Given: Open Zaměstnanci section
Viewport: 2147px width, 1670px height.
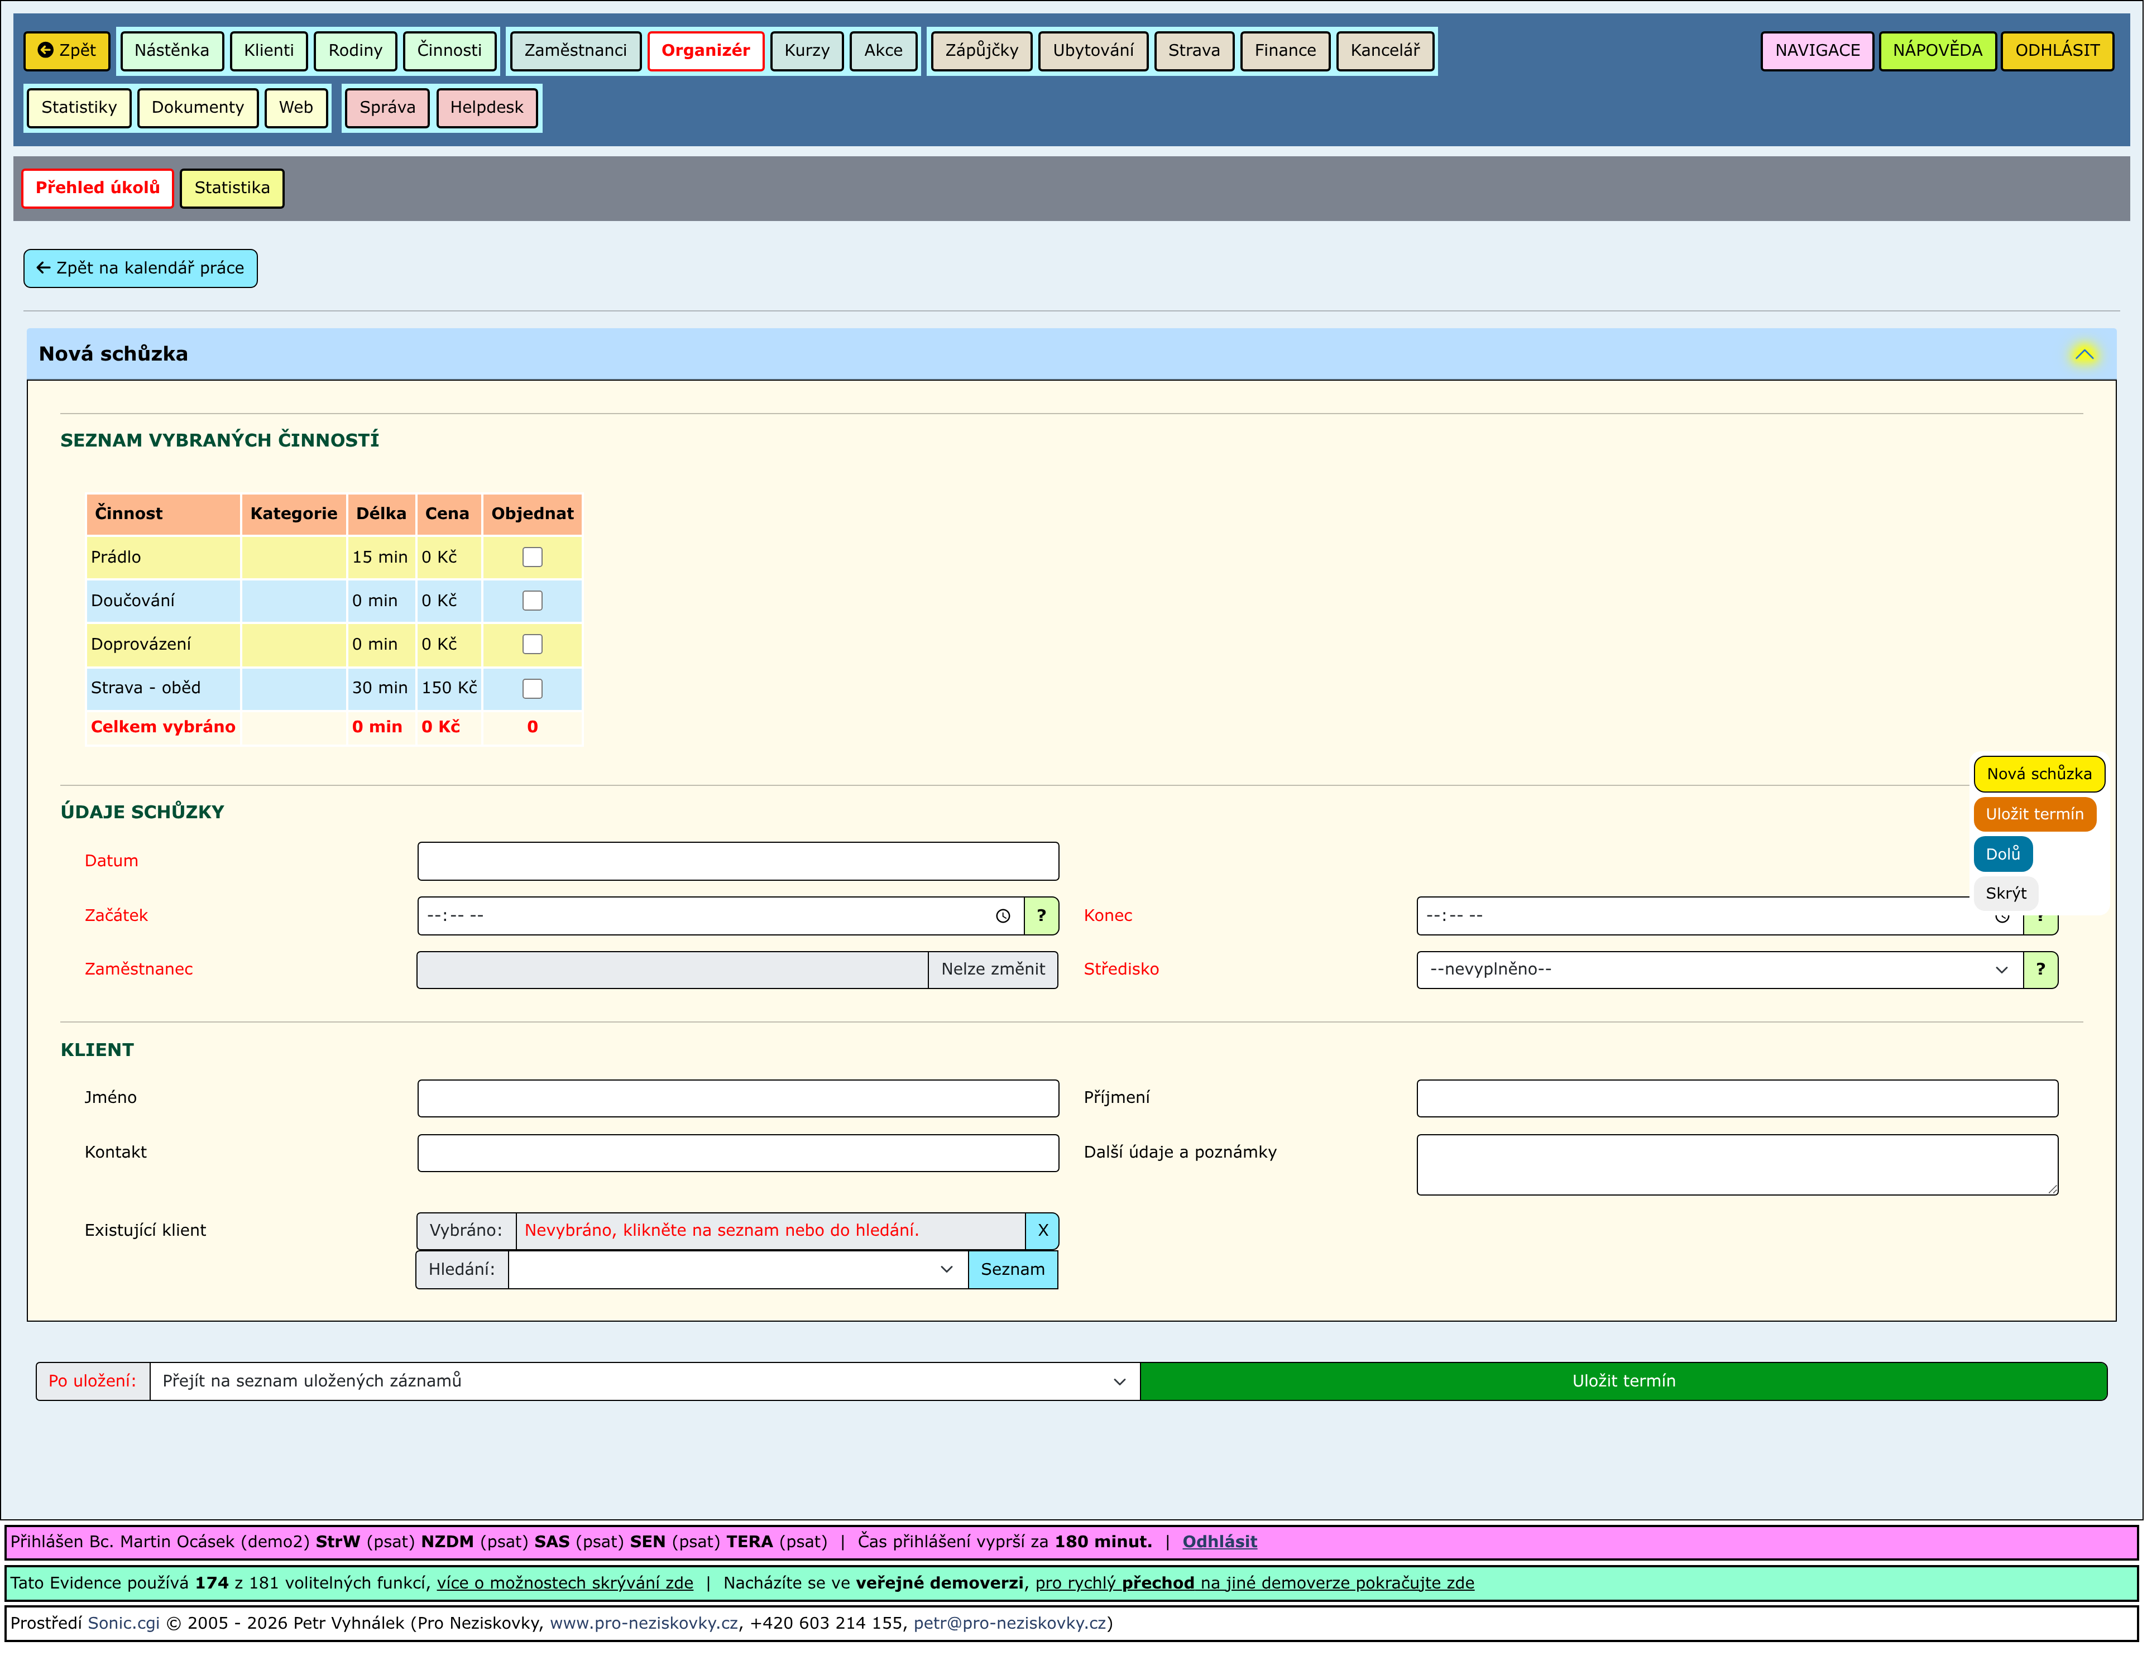Looking at the screenshot, I should pos(575,50).
